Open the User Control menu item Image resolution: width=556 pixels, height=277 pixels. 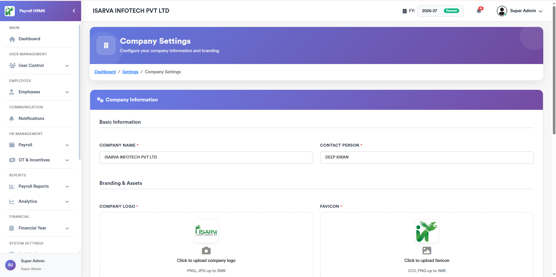click(39, 65)
